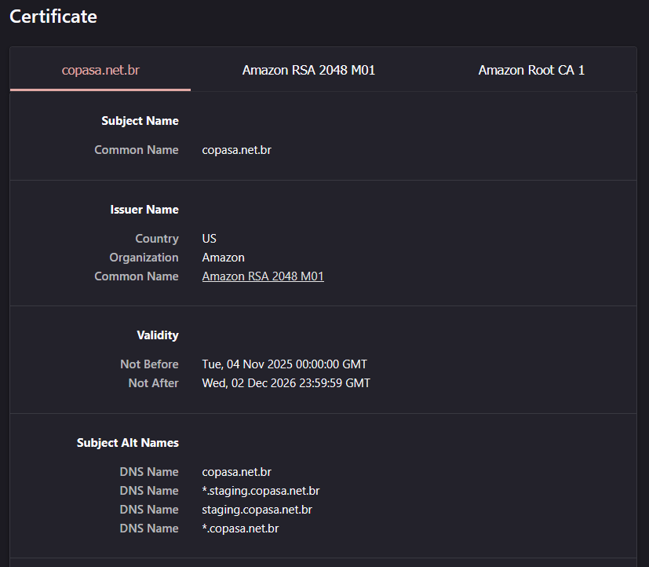
Task: Select the Amazon Root CA 1 tab
Action: [531, 70]
